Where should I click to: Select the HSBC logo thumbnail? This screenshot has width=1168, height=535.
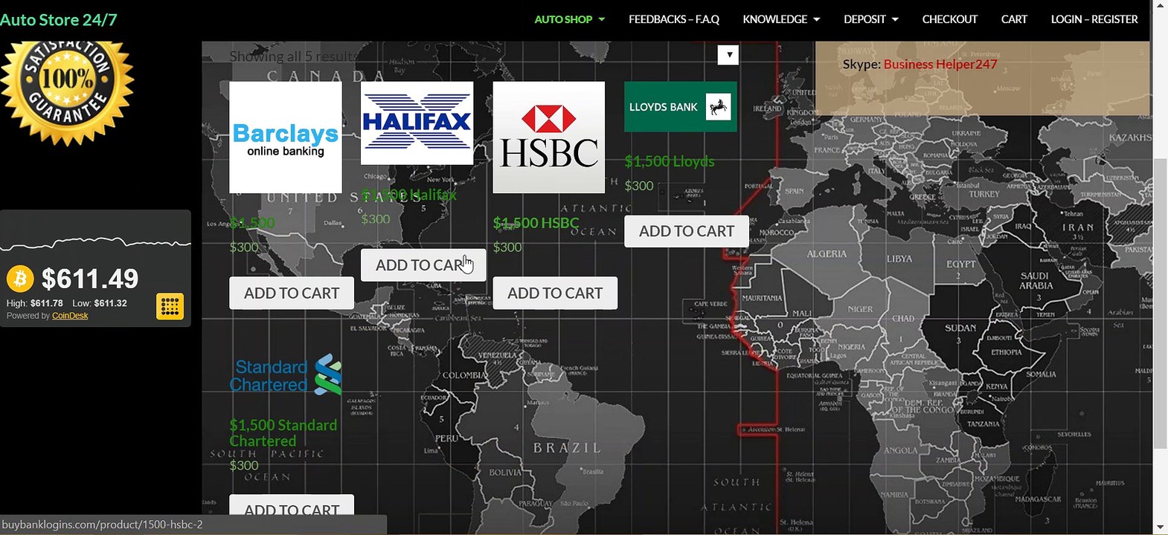click(x=549, y=137)
